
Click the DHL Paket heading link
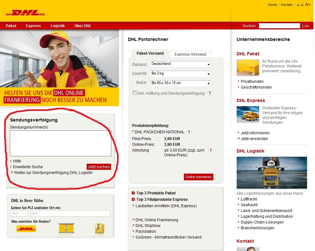coord(248,54)
